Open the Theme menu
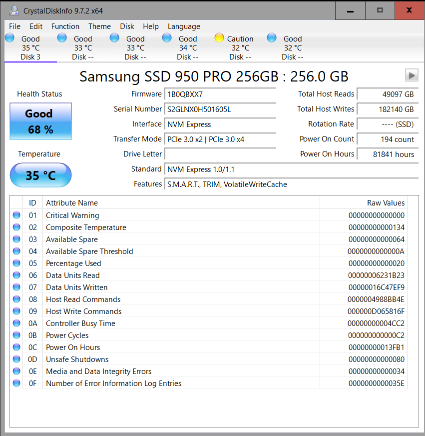This screenshot has width=425, height=436. (99, 26)
